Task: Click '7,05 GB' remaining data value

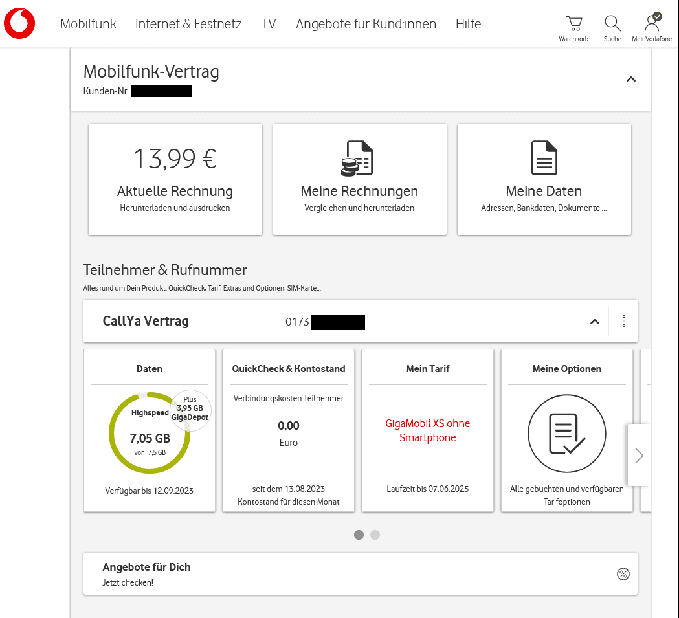Action: [x=150, y=438]
